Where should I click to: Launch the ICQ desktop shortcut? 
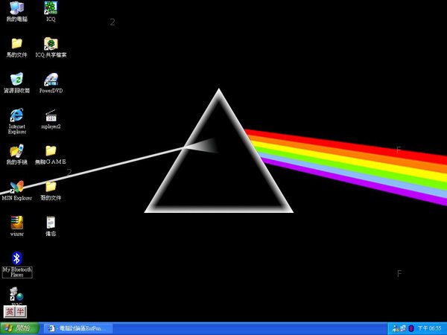pos(51,11)
